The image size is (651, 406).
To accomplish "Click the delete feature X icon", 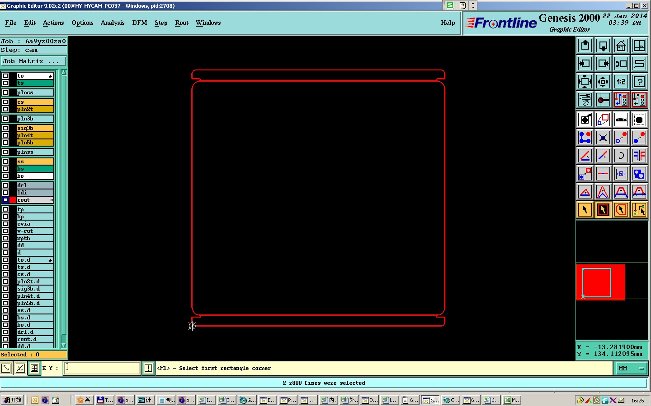I will (603, 138).
